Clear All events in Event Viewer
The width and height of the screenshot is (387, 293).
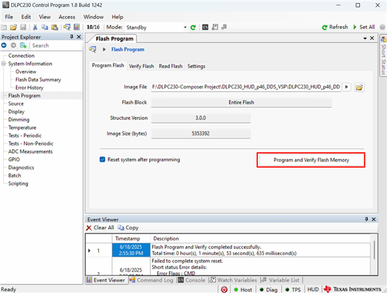tap(100, 228)
